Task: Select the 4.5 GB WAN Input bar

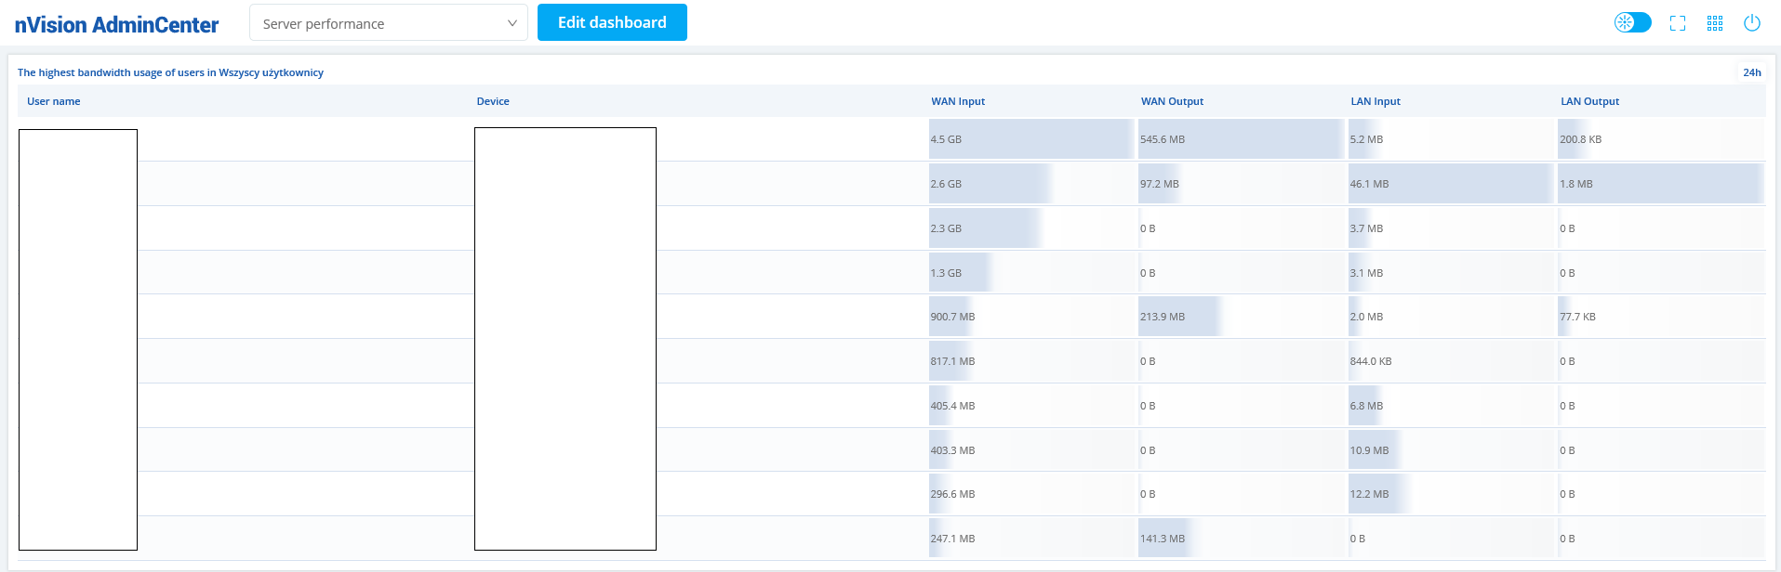Action: (1030, 139)
